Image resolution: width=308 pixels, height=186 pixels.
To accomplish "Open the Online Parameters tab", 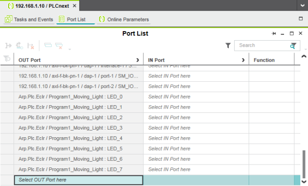I will pyautogui.click(x=124, y=20).
